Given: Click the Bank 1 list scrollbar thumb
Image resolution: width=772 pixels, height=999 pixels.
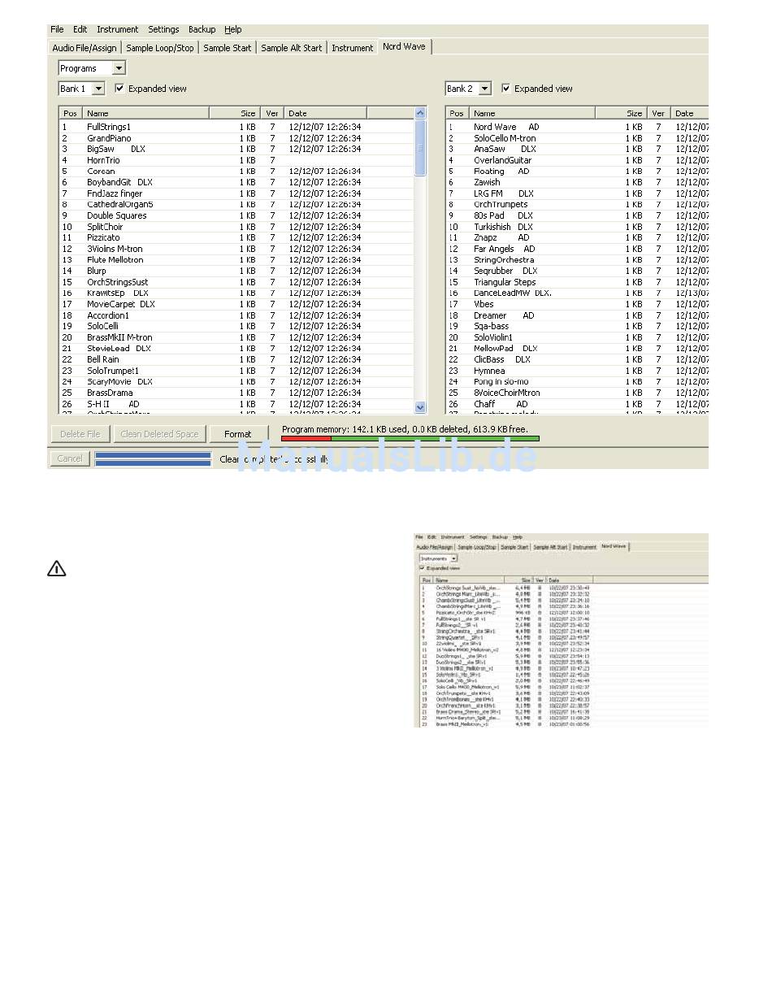Looking at the screenshot, I should pyautogui.click(x=420, y=148).
